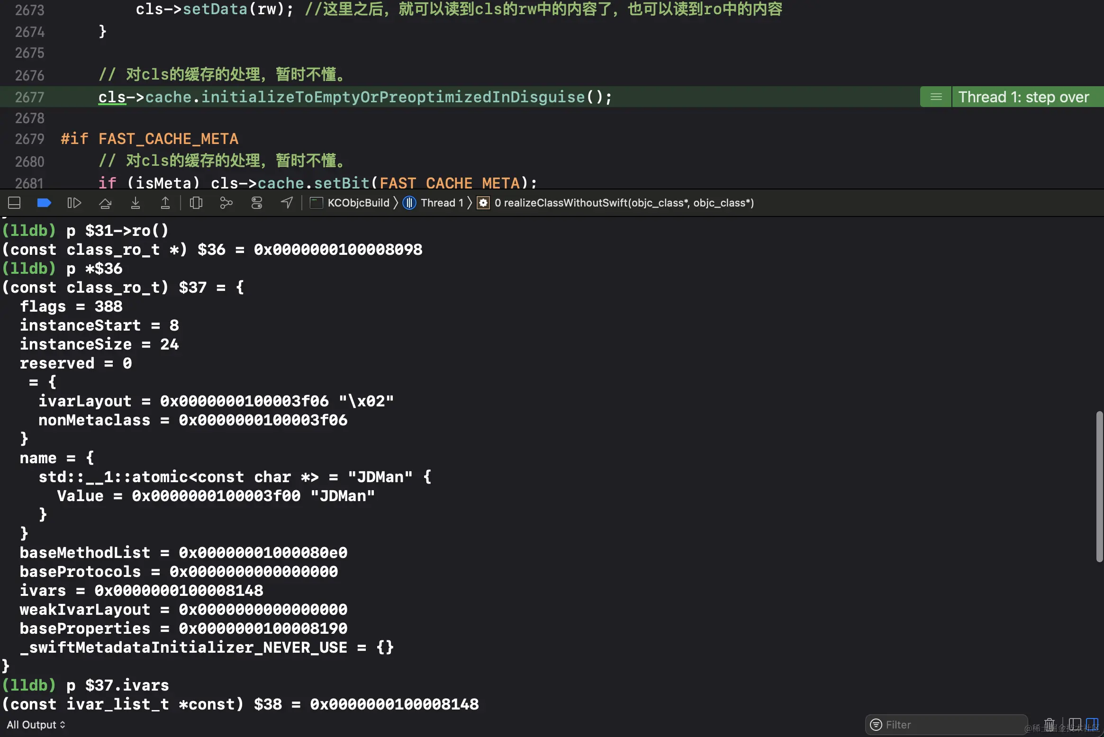This screenshot has width=1104, height=737.
Task: Click the 'flags = 388' output line
Action: tap(71, 306)
